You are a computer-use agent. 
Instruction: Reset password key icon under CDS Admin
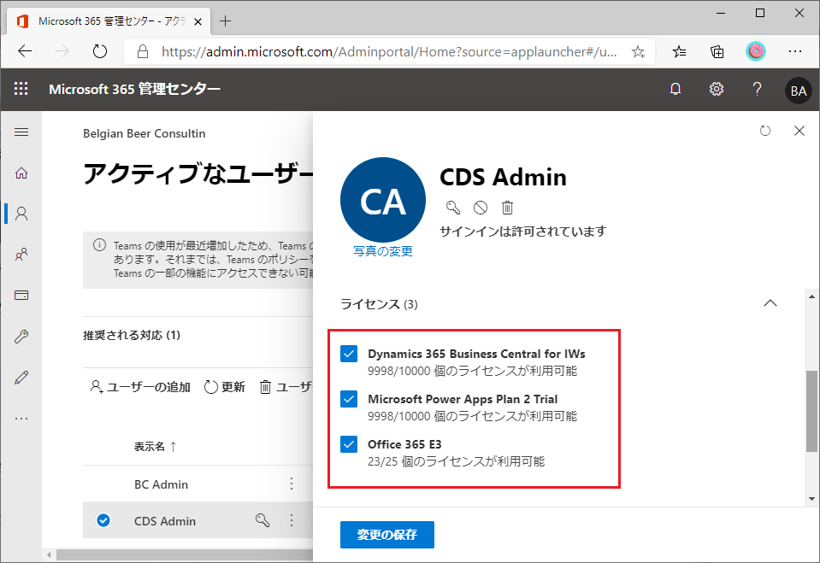click(453, 208)
